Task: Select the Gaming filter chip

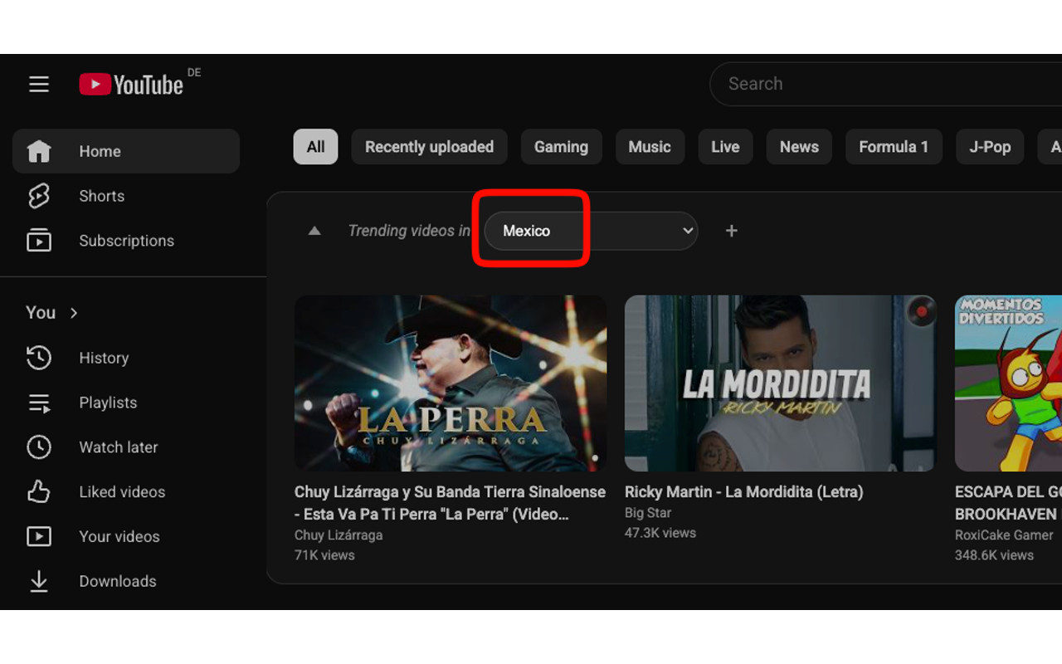Action: (x=561, y=147)
